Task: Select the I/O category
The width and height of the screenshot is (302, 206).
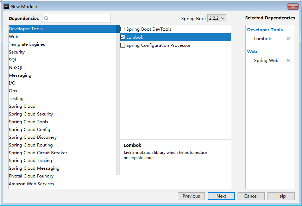Action: pyautogui.click(x=62, y=83)
